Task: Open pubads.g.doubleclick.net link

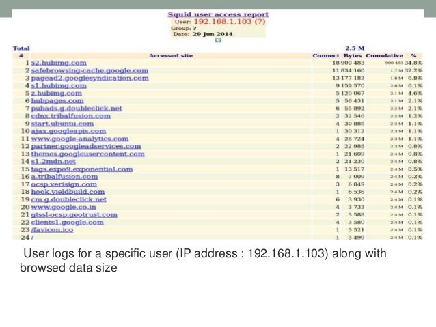Action: pos(77,109)
